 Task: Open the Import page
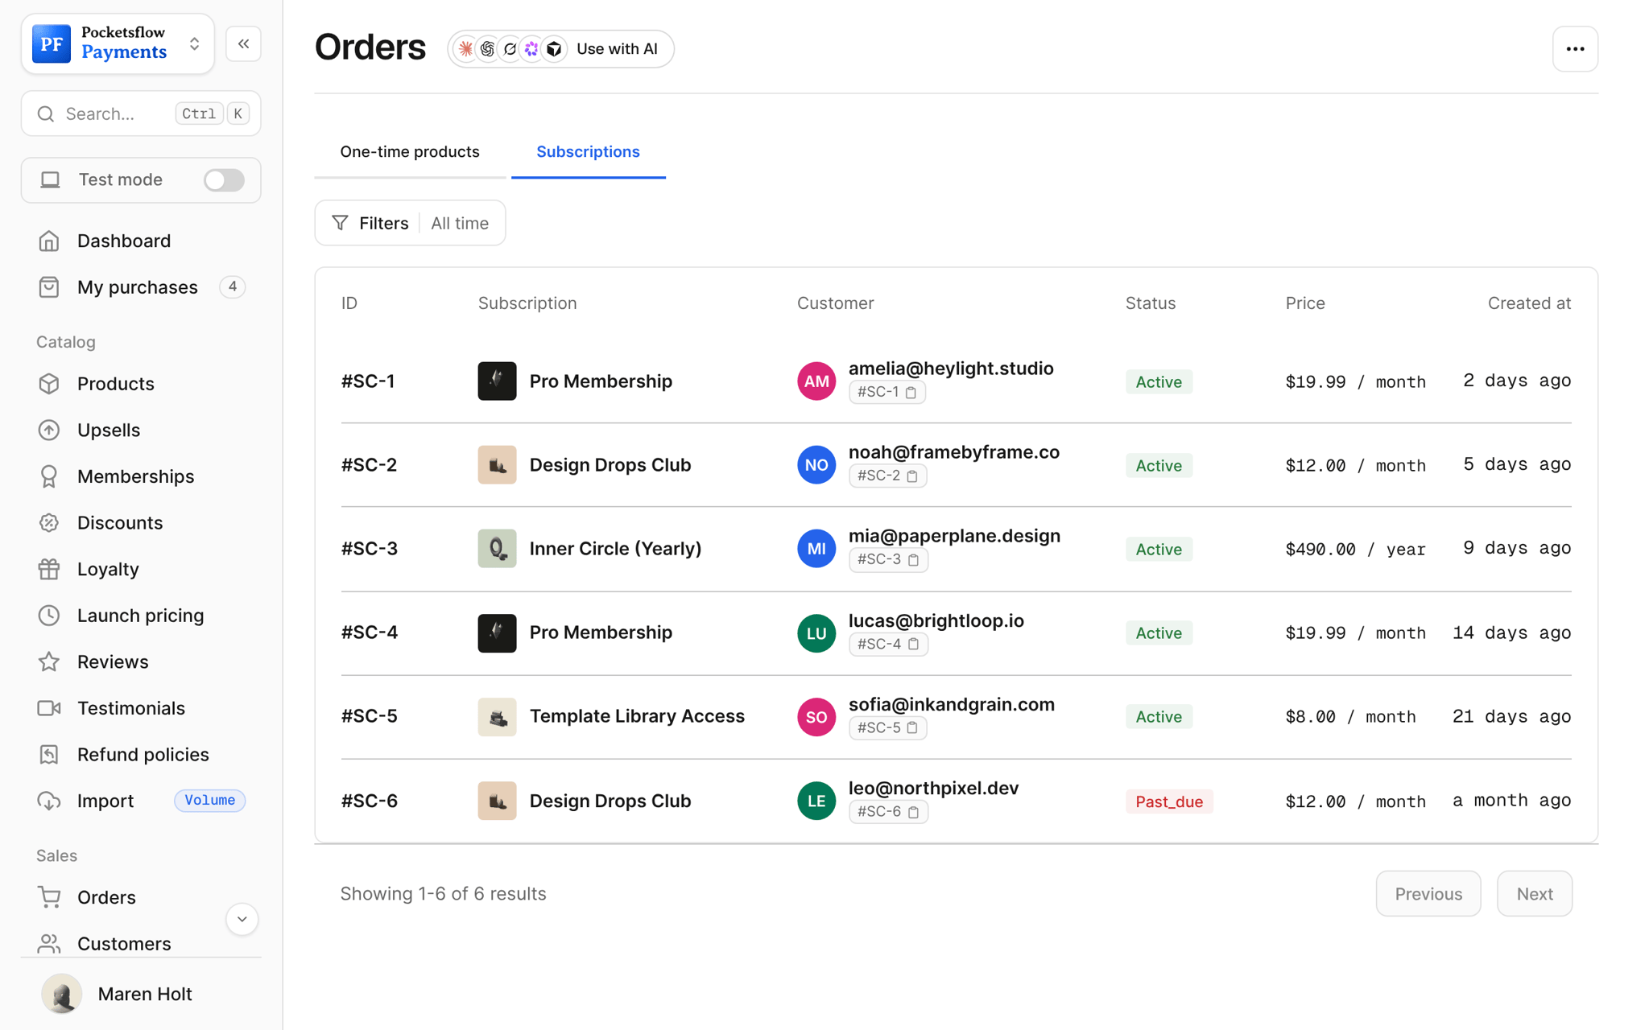[105, 801]
